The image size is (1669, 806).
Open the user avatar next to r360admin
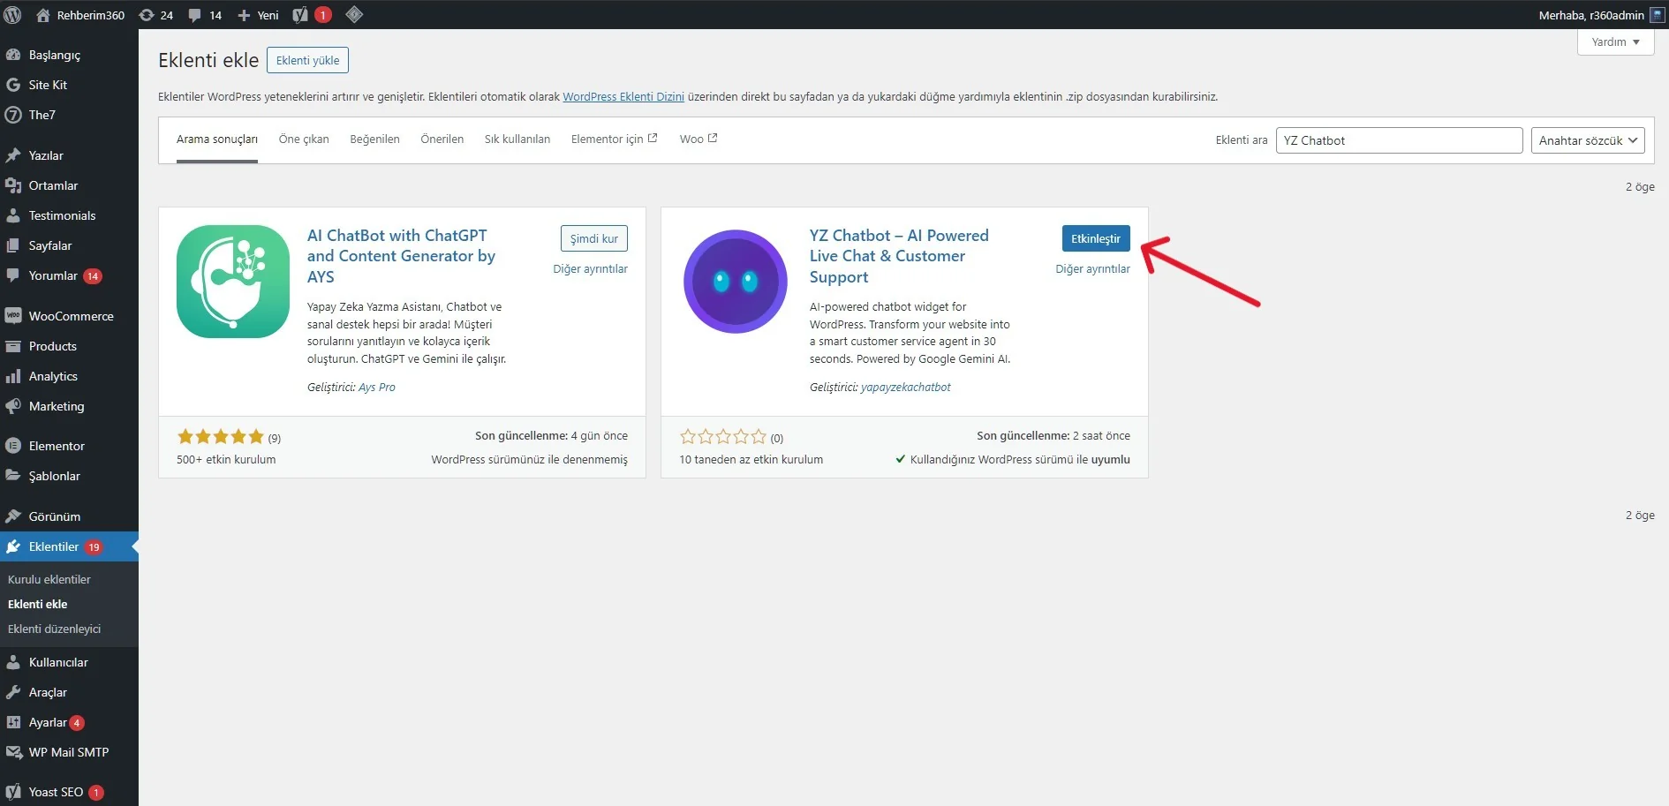click(1657, 15)
